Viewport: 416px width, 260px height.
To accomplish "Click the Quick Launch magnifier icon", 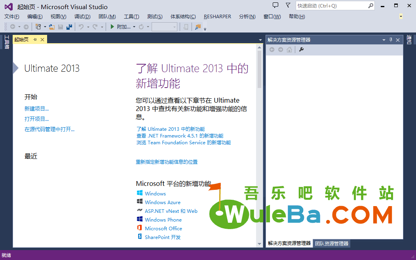I will [370, 6].
